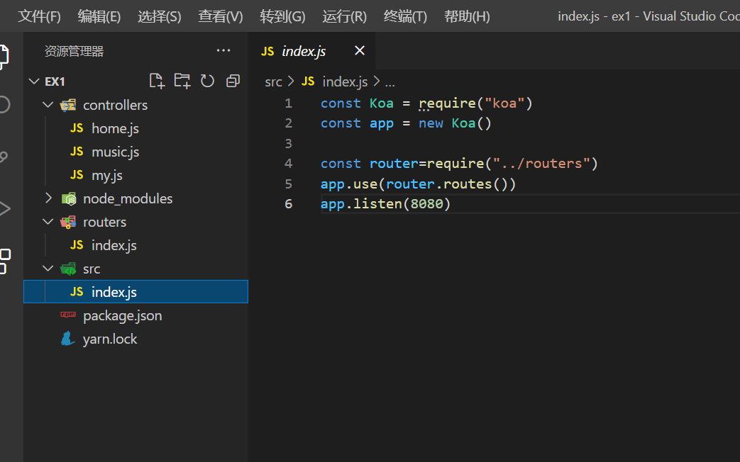Screen dimensions: 740x462
Task: Open explorer panel more actions menu
Action: pos(223,50)
